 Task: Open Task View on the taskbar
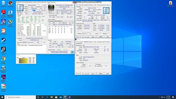43,97
